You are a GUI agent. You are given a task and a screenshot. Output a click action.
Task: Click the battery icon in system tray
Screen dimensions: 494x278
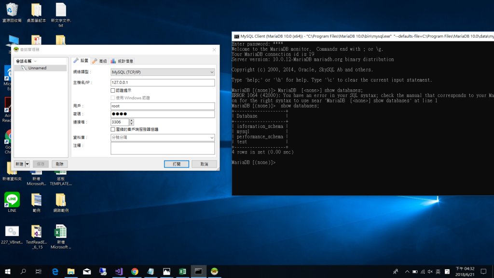[x=415, y=272]
